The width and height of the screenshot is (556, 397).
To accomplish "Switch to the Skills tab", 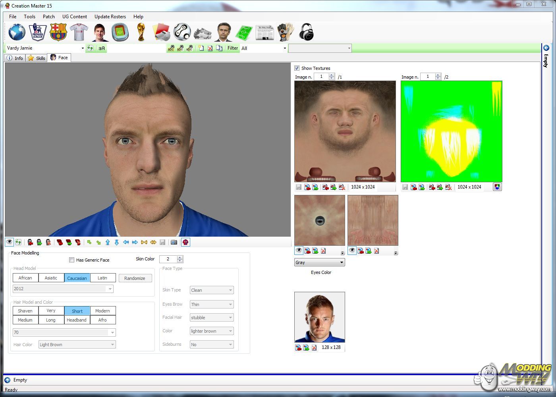I will (x=37, y=58).
